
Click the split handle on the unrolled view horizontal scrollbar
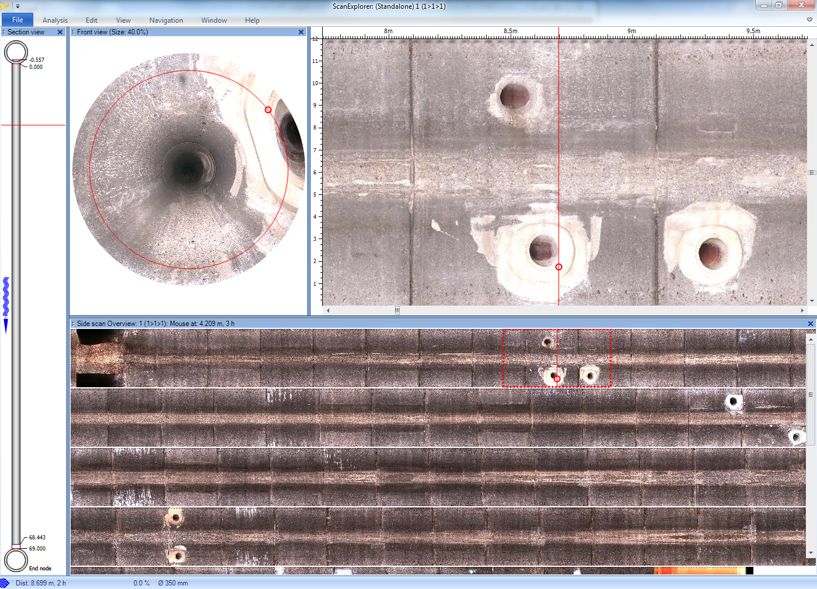point(397,311)
